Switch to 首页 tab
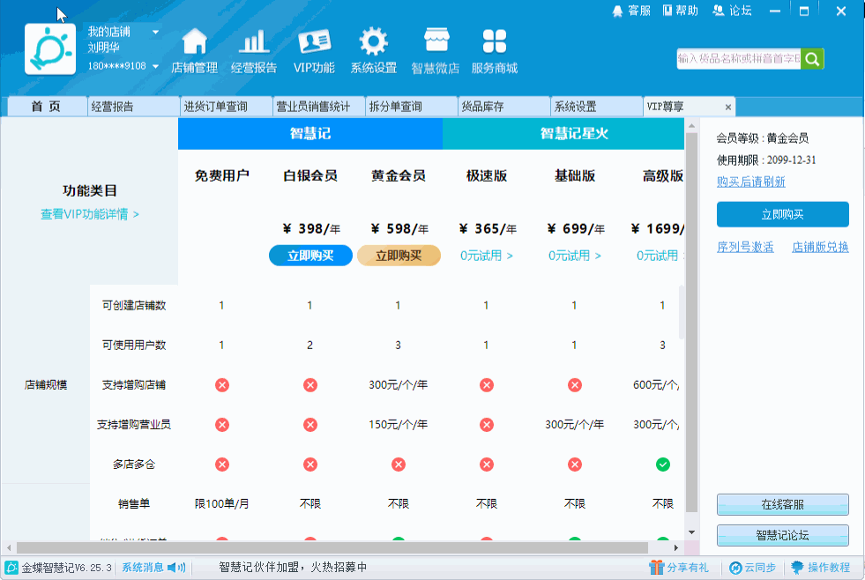The height and width of the screenshot is (580, 865). pos(46,107)
